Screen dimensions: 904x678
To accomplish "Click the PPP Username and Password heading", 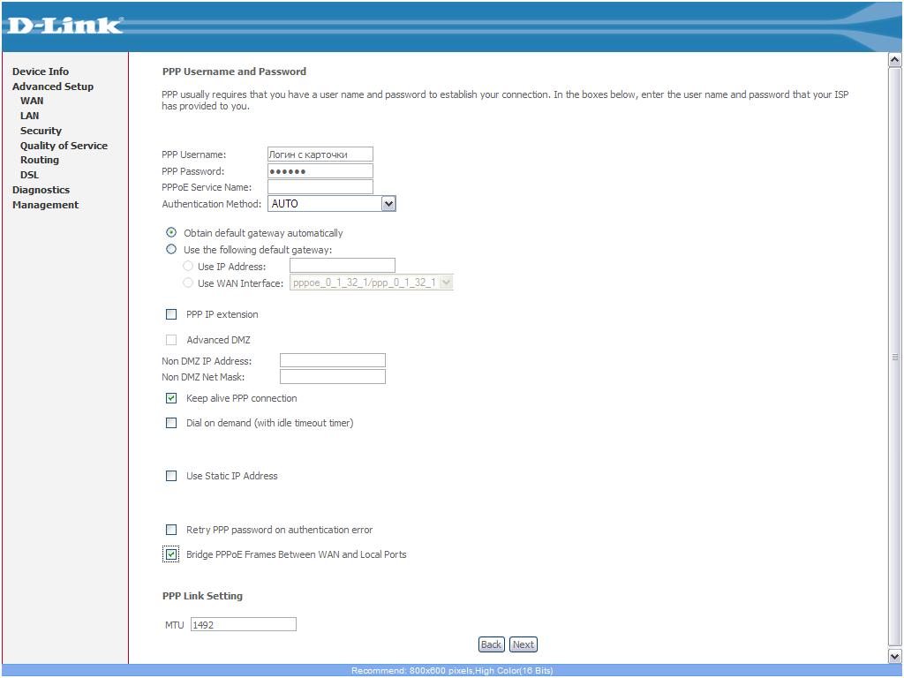I will pos(234,72).
